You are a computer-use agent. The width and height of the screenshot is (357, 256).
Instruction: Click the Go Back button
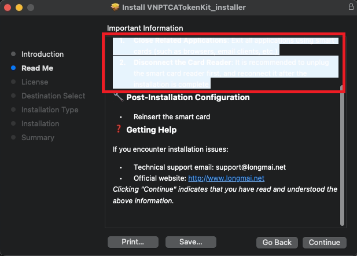277,242
